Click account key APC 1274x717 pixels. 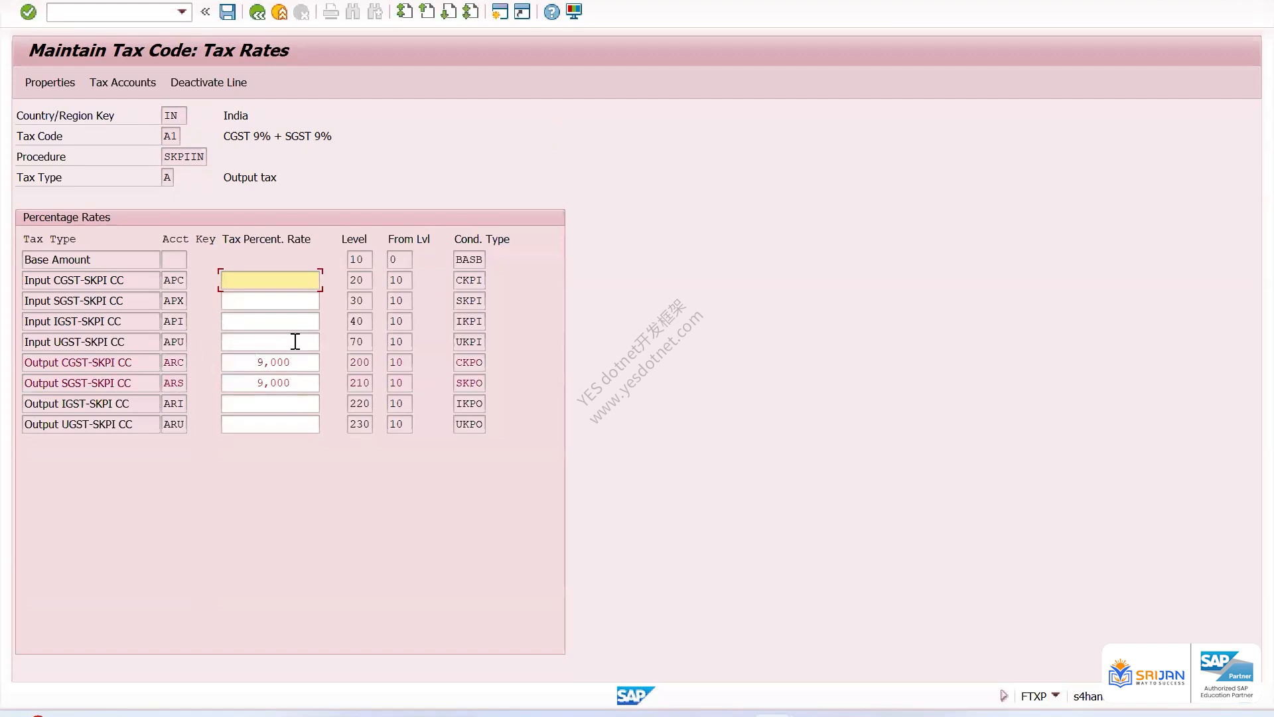174,280
